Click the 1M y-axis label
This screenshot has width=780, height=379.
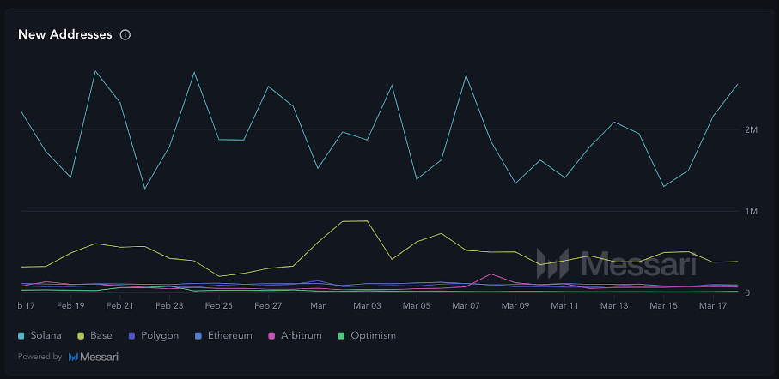[751, 212]
